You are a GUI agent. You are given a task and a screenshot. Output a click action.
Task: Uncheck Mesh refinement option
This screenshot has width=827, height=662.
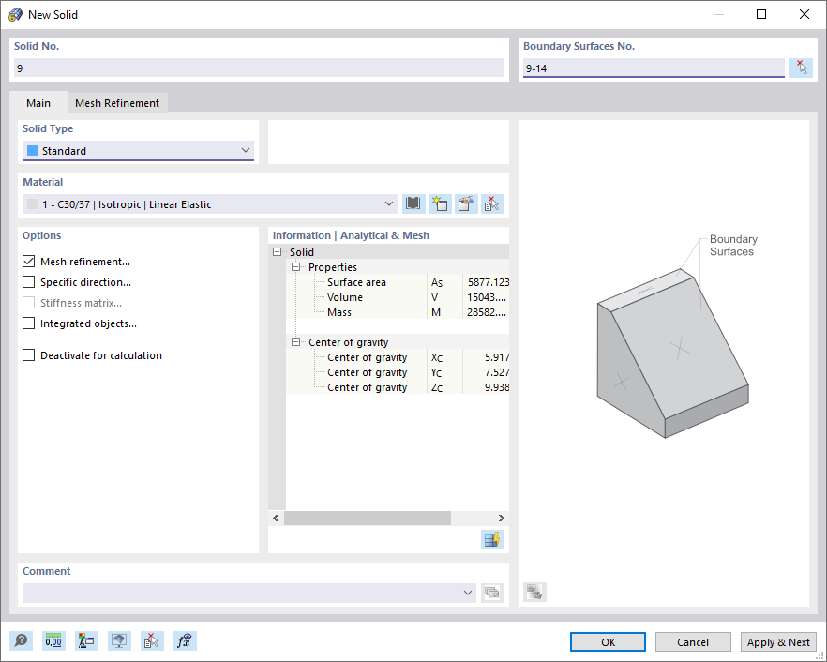(27, 262)
